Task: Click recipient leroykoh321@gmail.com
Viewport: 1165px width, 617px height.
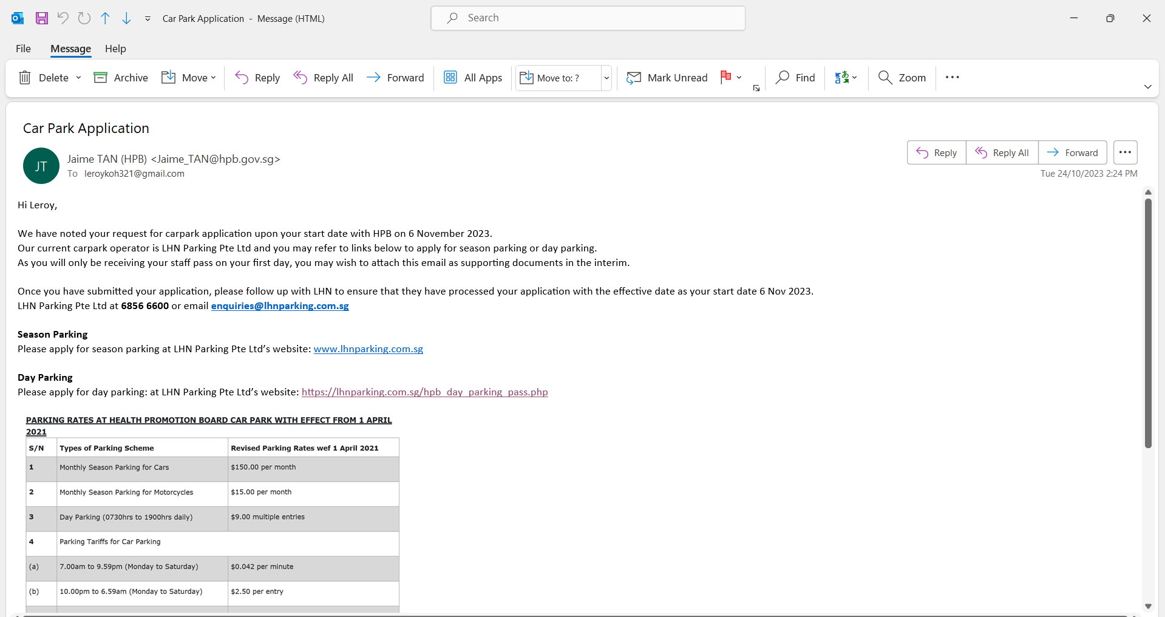Action: [134, 174]
